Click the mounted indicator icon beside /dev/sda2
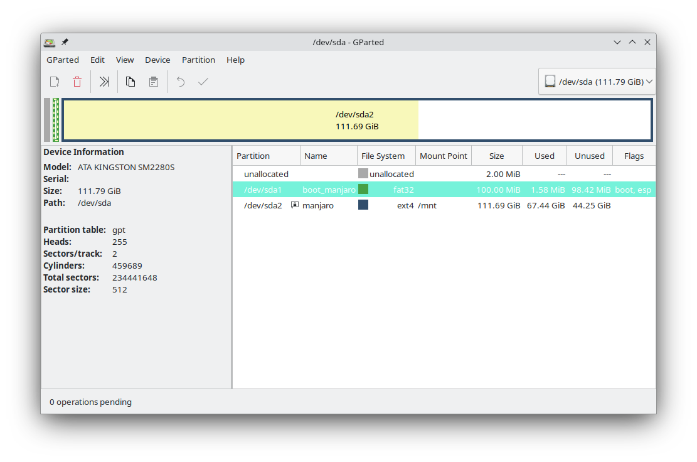The image size is (697, 462). 295,205
